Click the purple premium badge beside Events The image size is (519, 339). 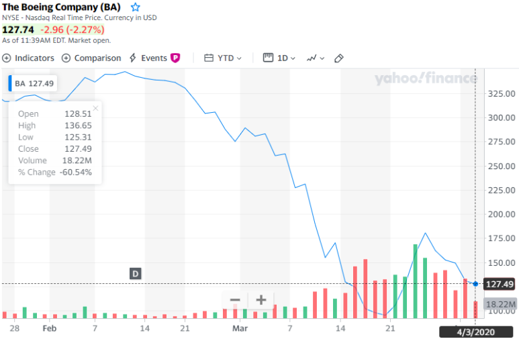tap(175, 58)
